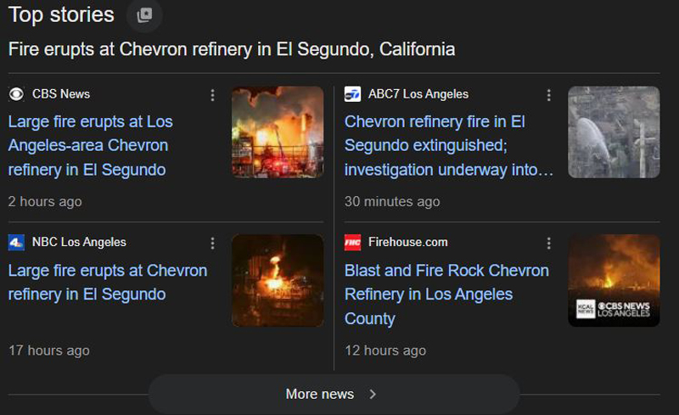Click the Fire erupts at Chevron refinery topic
The width and height of the screenshot is (679, 415).
[x=232, y=49]
